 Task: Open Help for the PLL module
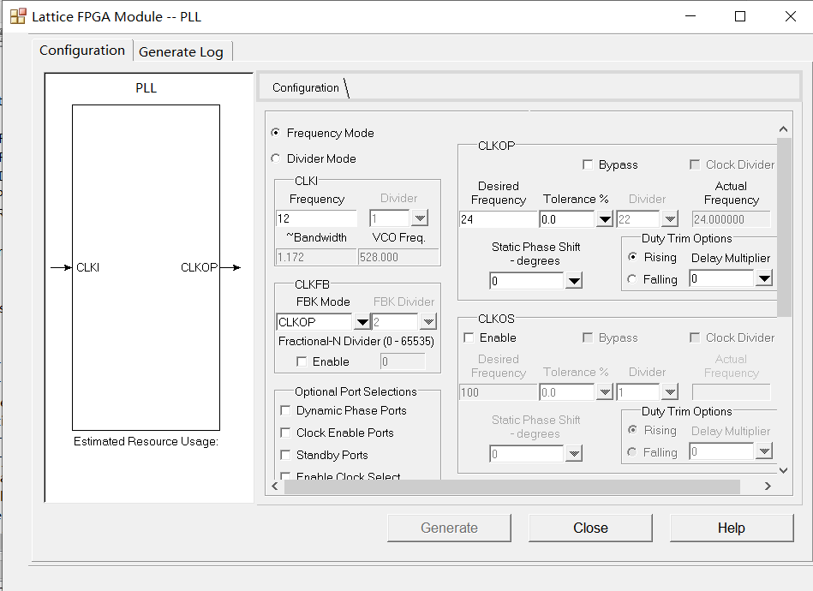click(x=732, y=528)
